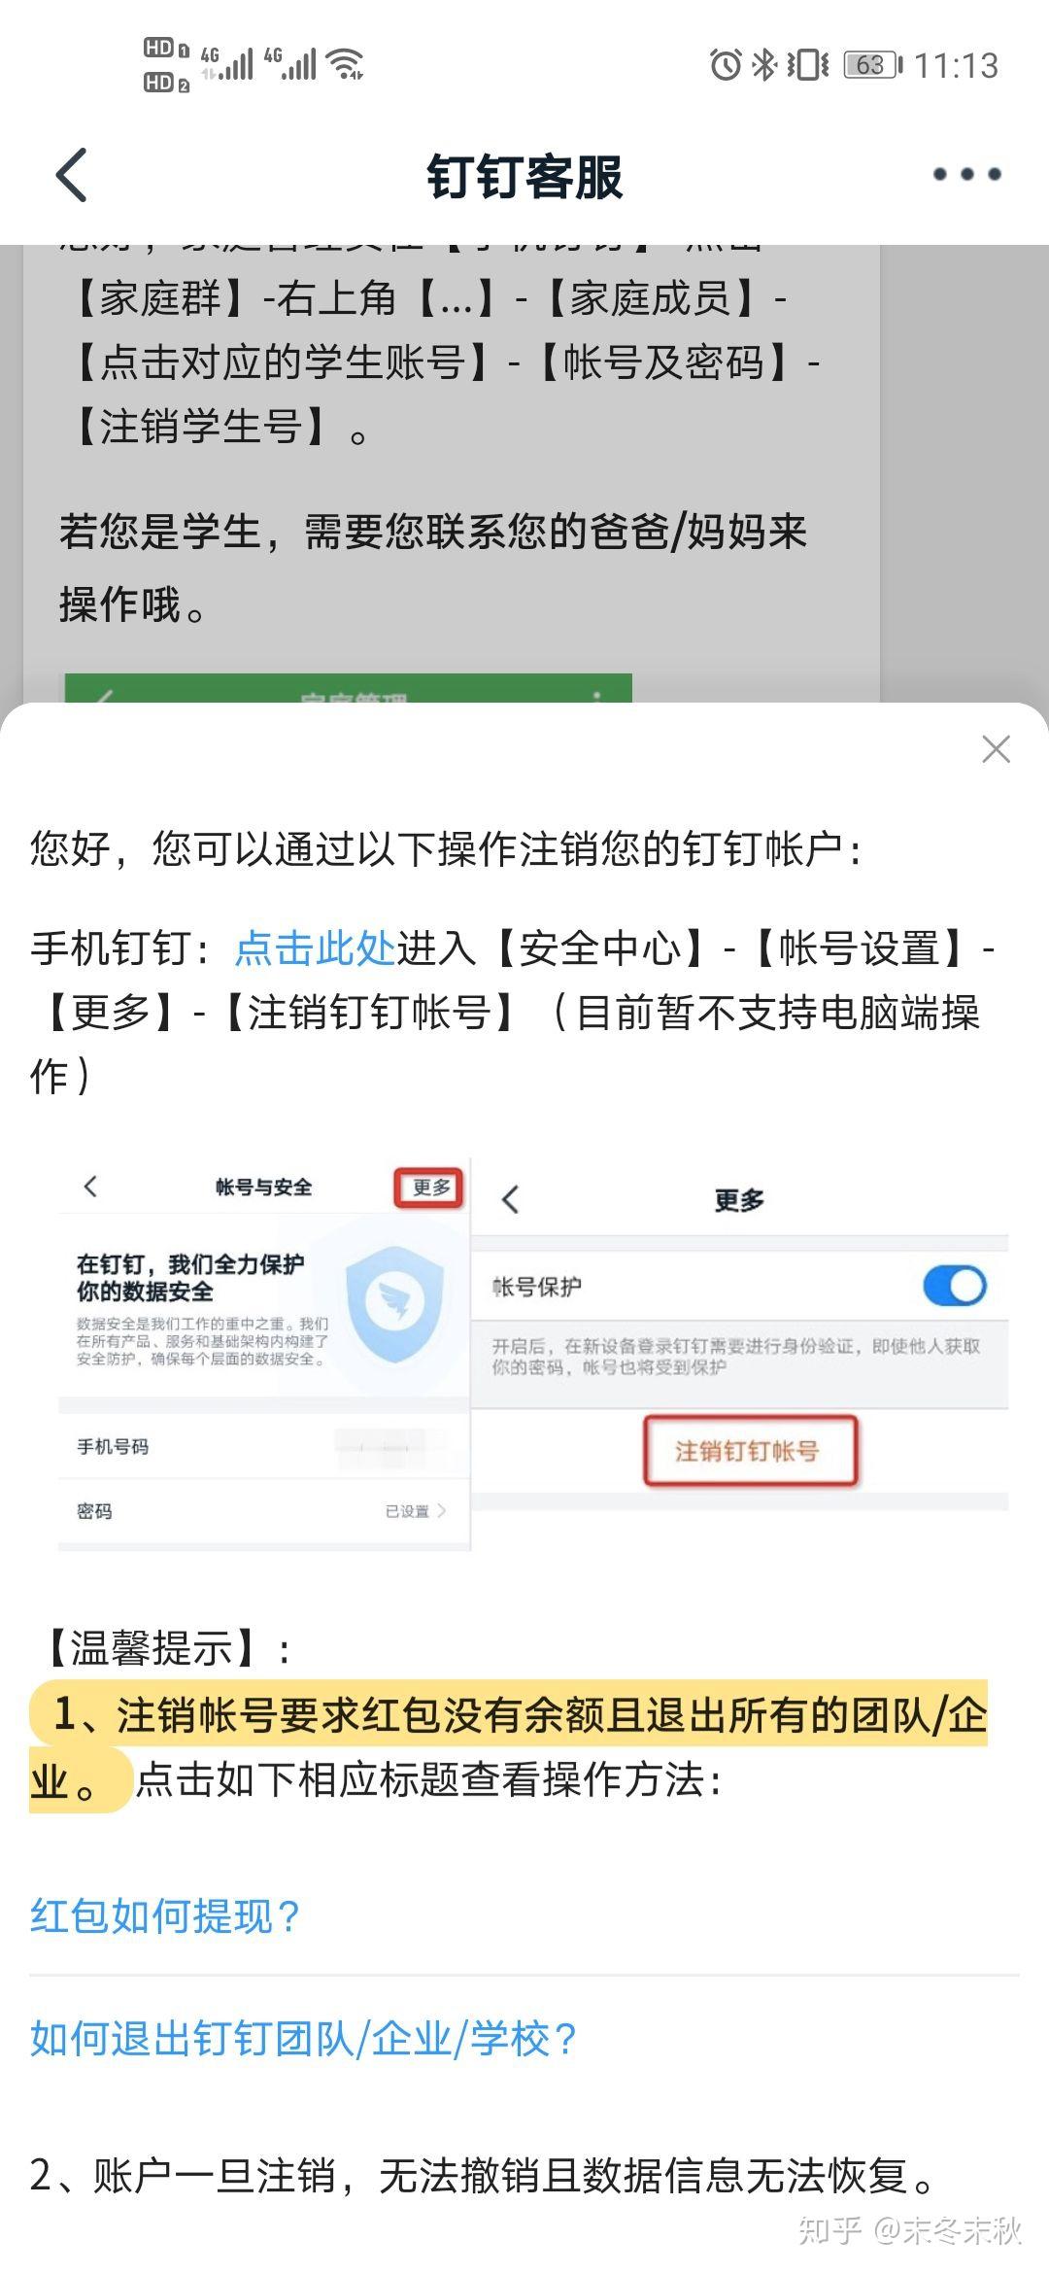The width and height of the screenshot is (1049, 2274).
Task: Open the three-dot more menu
Action: coord(966,175)
